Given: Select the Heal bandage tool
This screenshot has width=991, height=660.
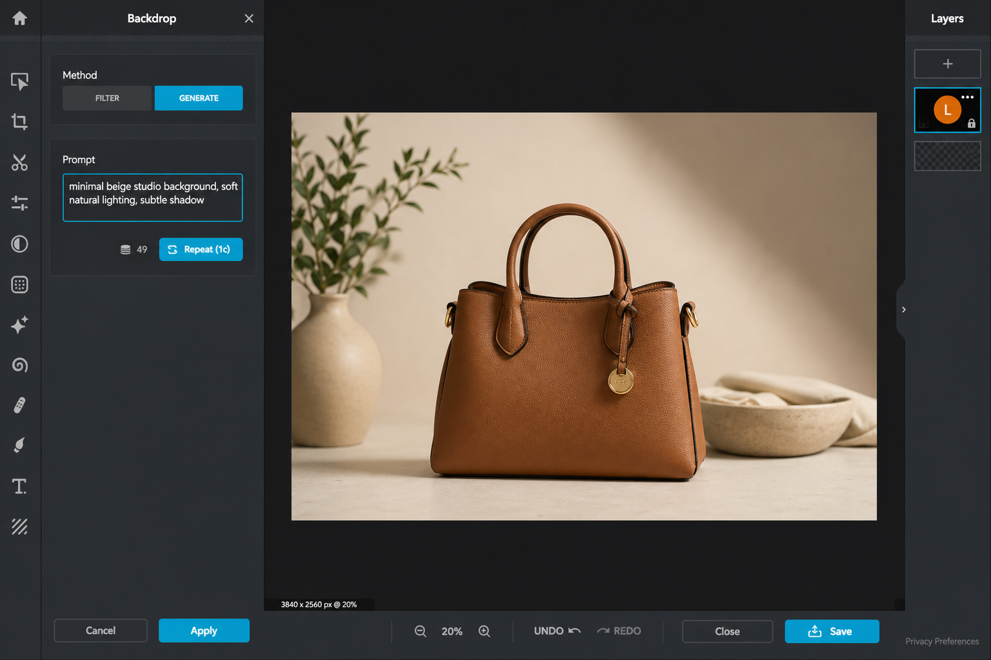Looking at the screenshot, I should [x=19, y=405].
